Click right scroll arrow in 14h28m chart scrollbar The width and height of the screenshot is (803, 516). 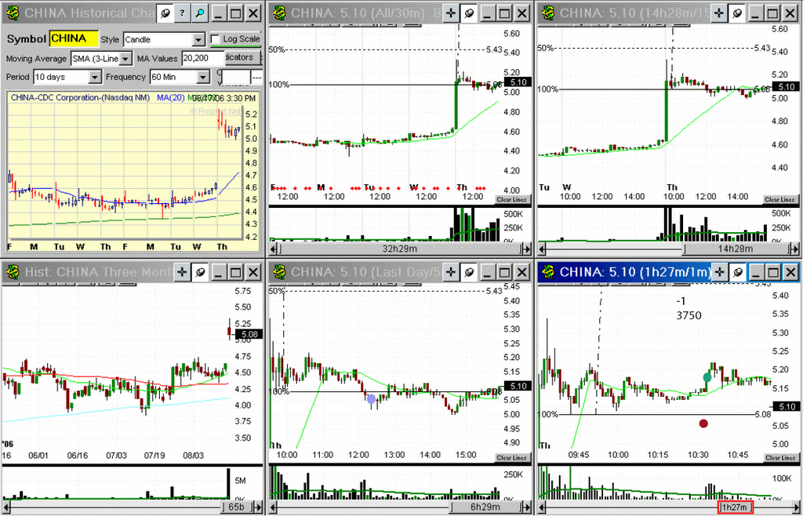(794, 249)
